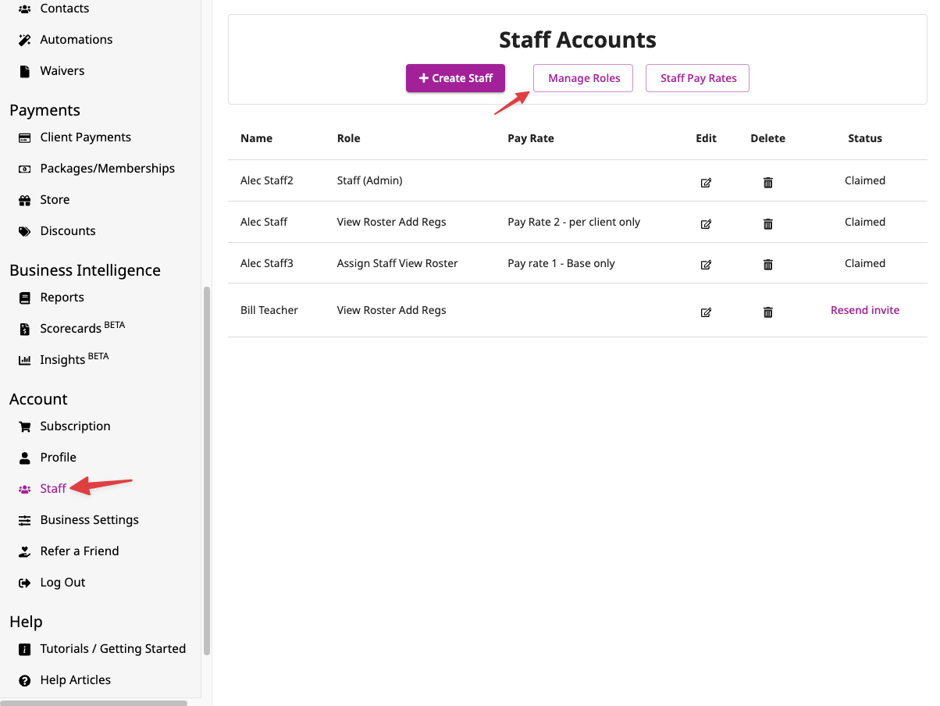Click the Create Staff button
940x706 pixels.
point(455,78)
